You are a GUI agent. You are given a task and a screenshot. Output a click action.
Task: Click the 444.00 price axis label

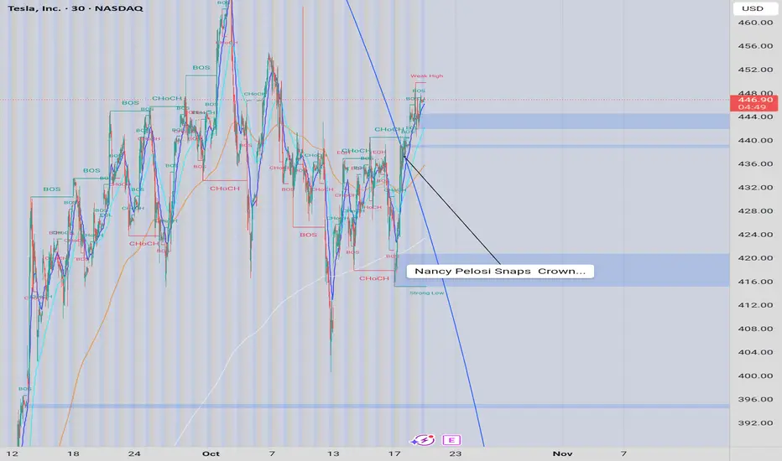pos(755,117)
